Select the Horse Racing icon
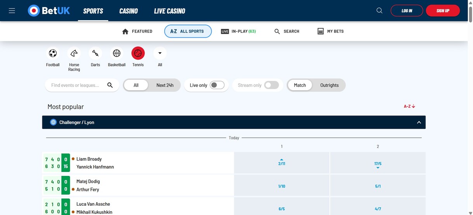 (74, 53)
